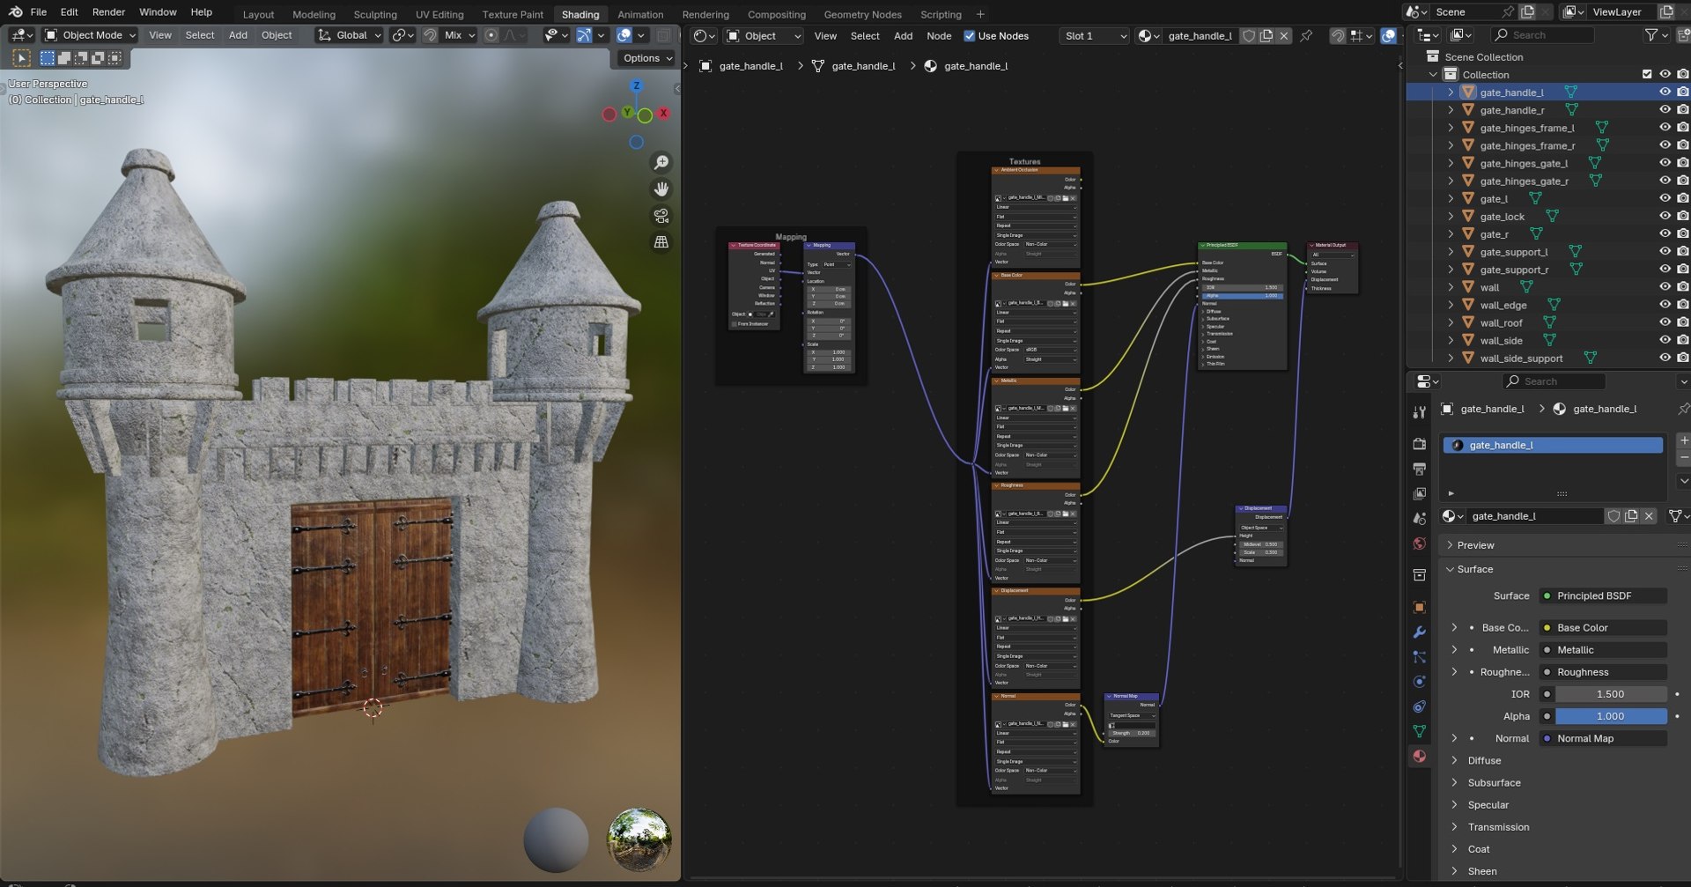Viewport: 1691px width, 887px height.
Task: Pin the node editor material
Action: 1306,36
